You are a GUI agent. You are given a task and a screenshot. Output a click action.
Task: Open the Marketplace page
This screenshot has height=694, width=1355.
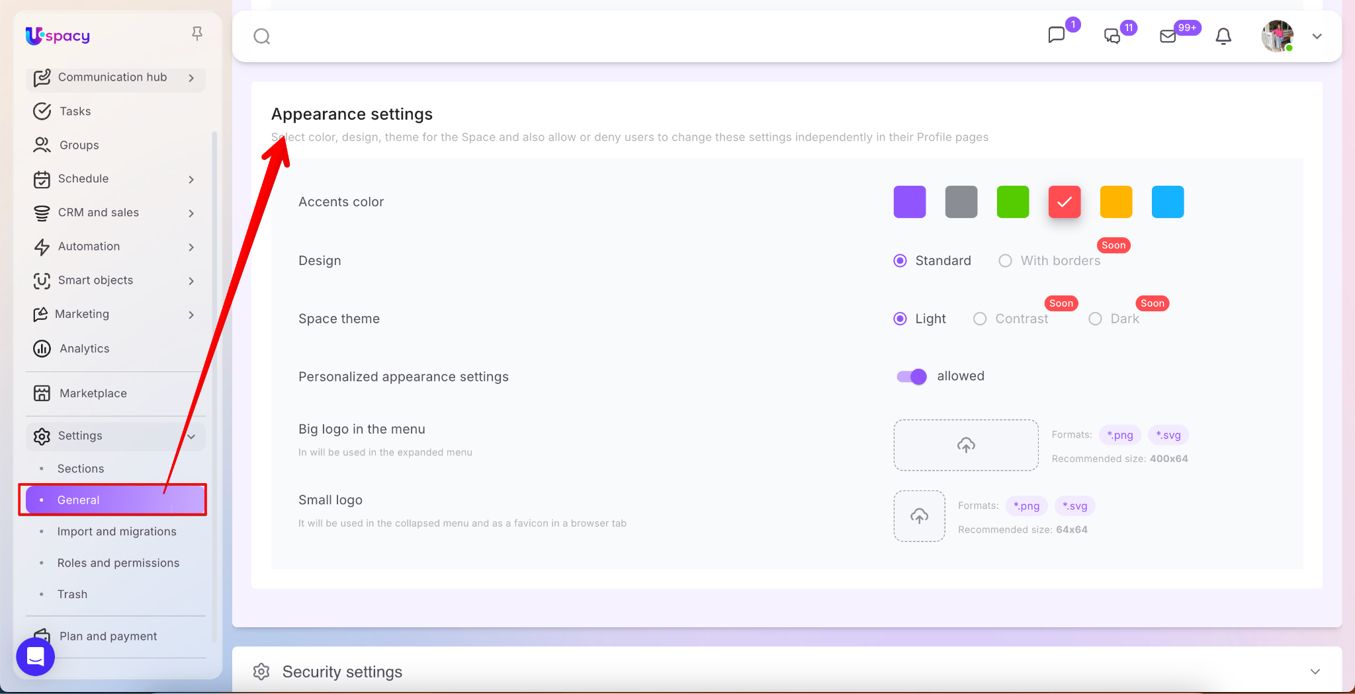[x=93, y=393]
